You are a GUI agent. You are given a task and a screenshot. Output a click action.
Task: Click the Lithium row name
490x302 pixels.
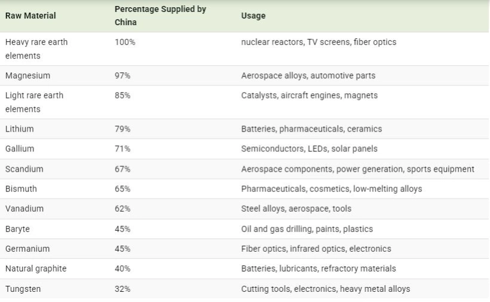tap(19, 129)
